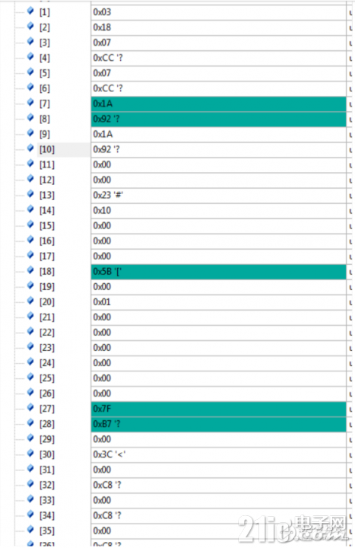Select array element [33] label
This screenshot has width=355, height=548.
pos(47,501)
